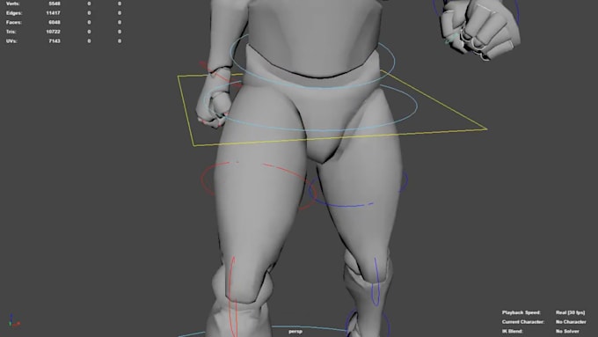The width and height of the screenshot is (598, 337).
Task: Click the Edges label in the HUD
Action: pyautogui.click(x=14, y=13)
